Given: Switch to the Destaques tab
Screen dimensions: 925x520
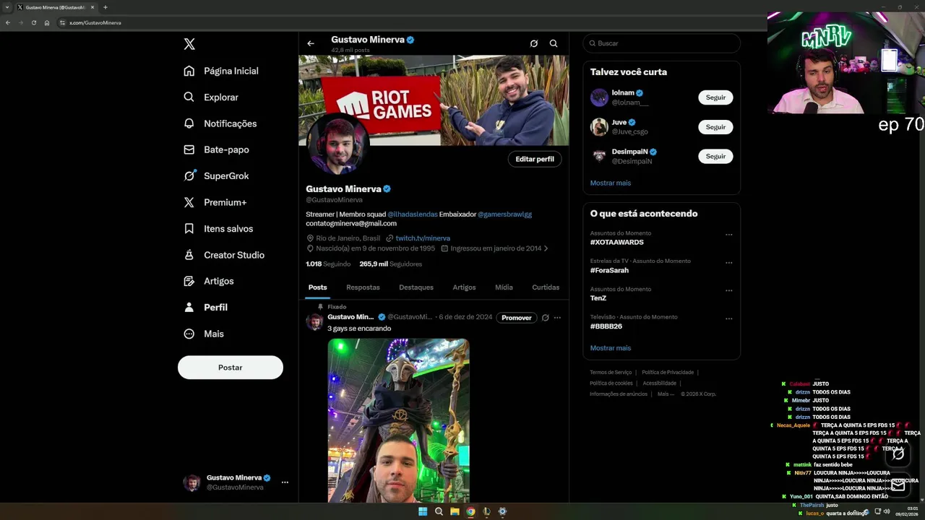Looking at the screenshot, I should (x=416, y=287).
